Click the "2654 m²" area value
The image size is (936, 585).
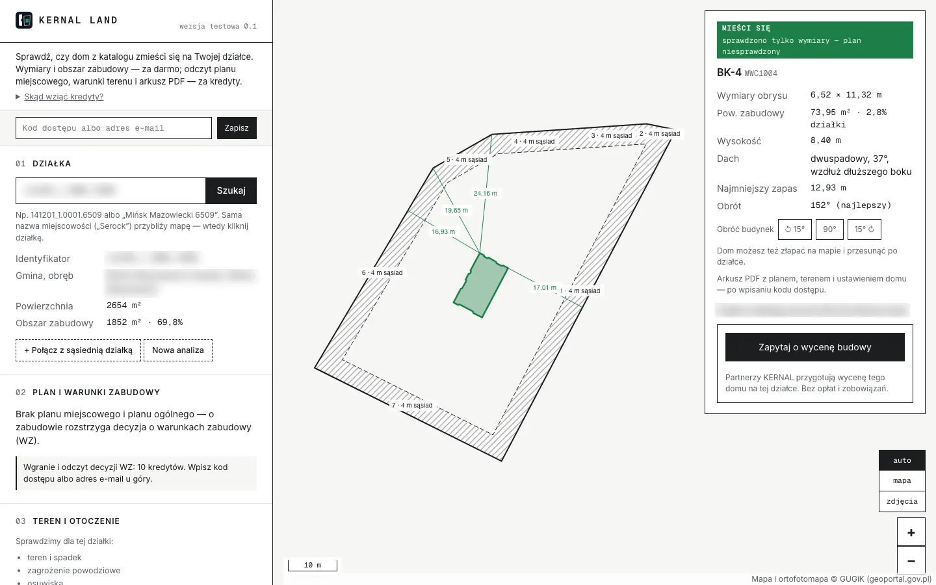[x=124, y=305]
